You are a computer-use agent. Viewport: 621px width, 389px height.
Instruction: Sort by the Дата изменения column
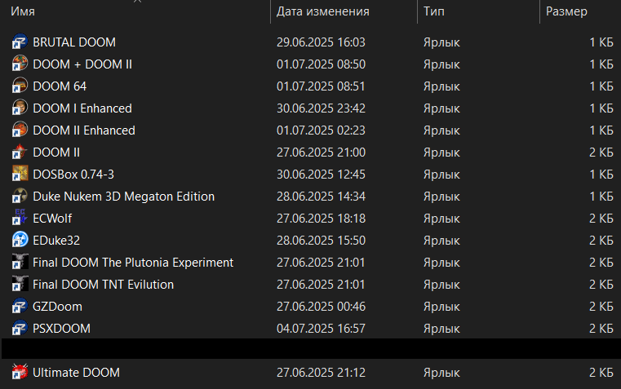[323, 12]
